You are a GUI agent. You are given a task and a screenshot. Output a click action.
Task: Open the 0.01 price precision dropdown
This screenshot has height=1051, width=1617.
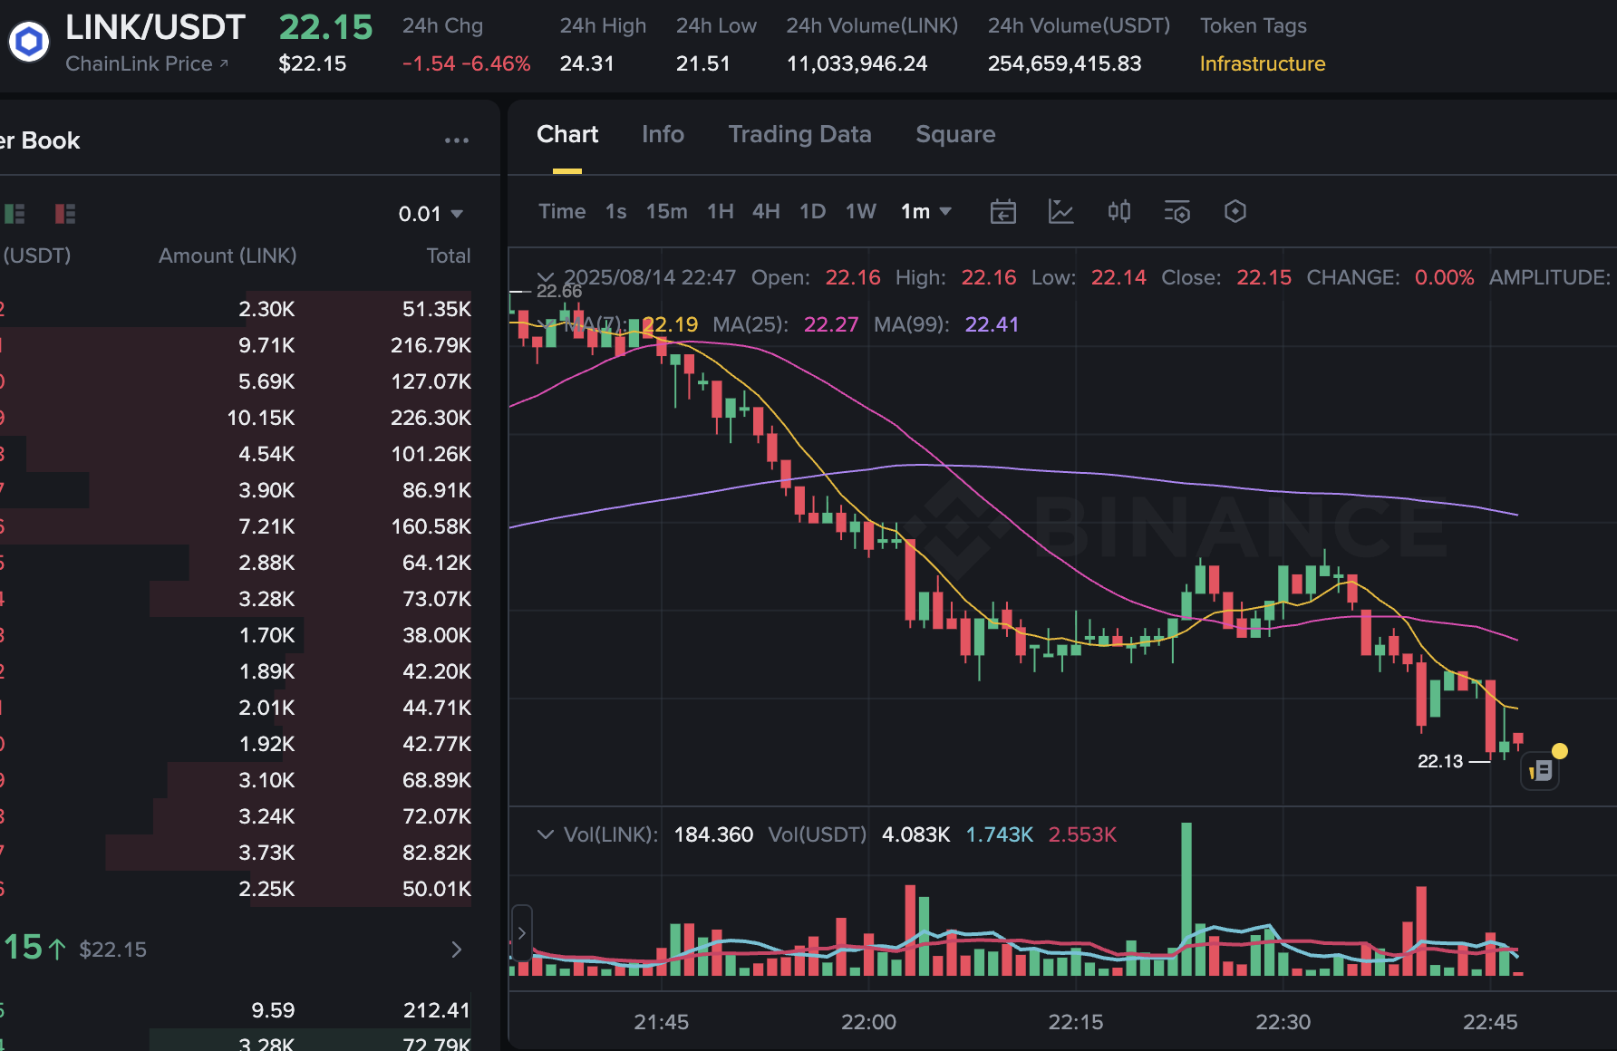click(x=431, y=214)
